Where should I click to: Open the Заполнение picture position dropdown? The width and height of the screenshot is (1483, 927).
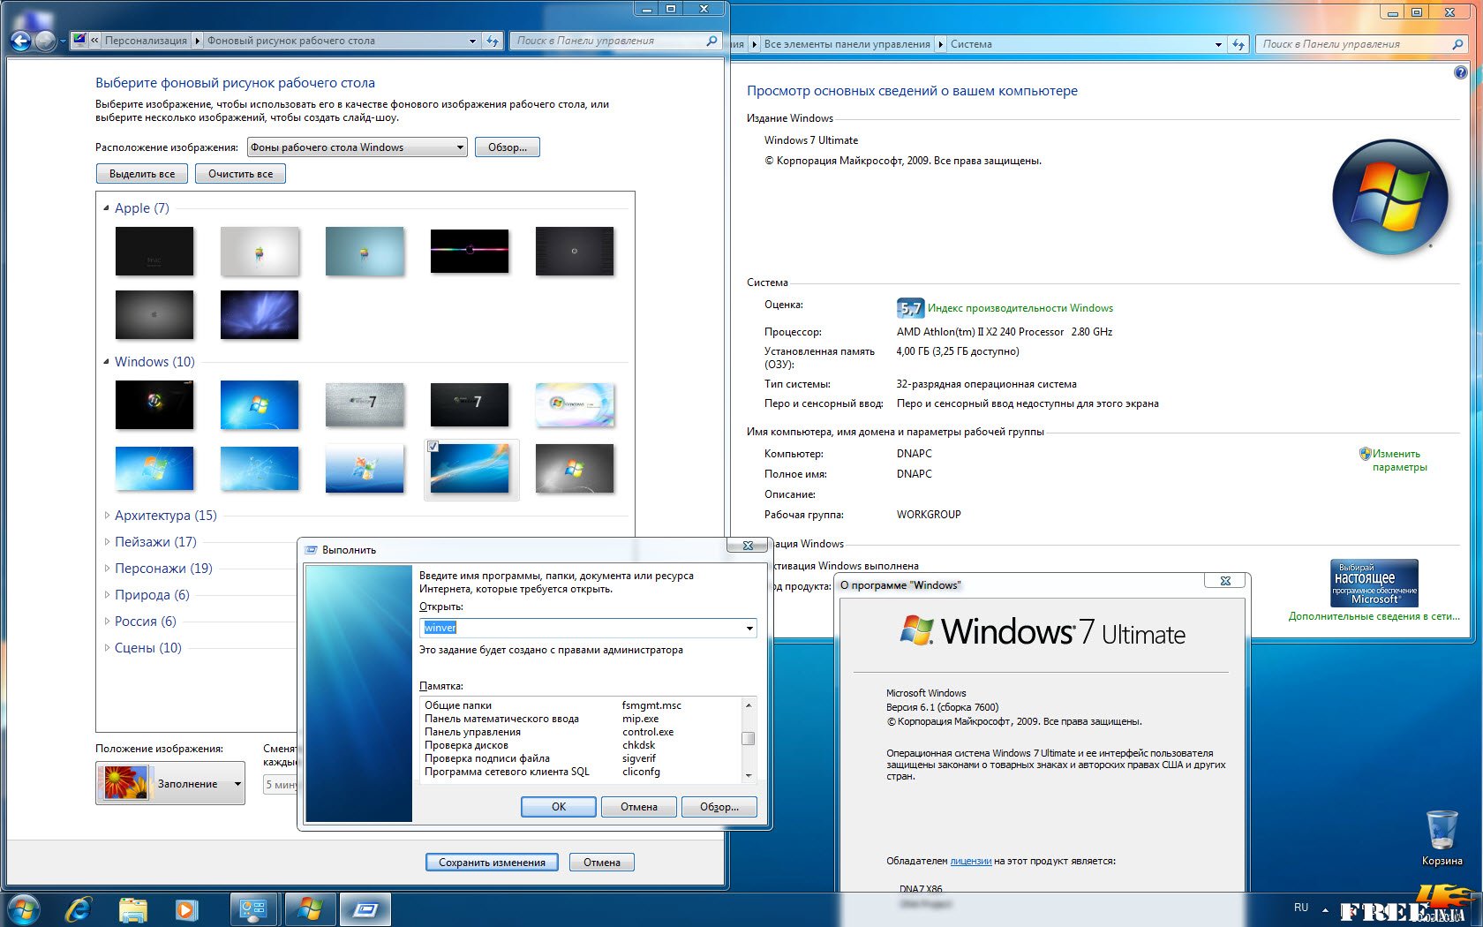(170, 783)
